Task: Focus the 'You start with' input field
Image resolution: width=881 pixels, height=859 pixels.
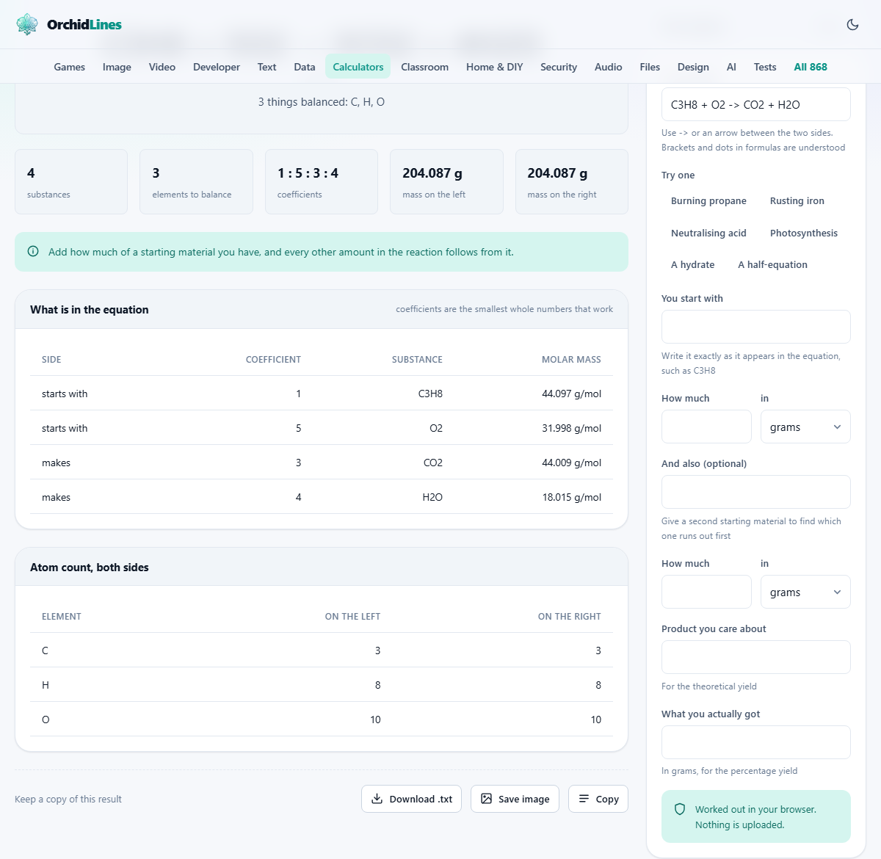Action: pyautogui.click(x=755, y=327)
